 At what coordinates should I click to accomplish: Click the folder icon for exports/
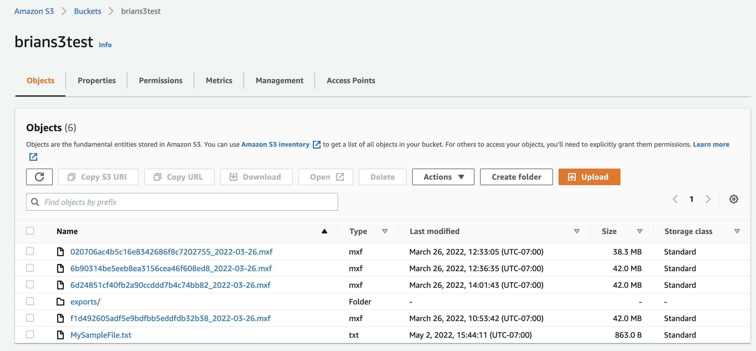[x=60, y=301]
